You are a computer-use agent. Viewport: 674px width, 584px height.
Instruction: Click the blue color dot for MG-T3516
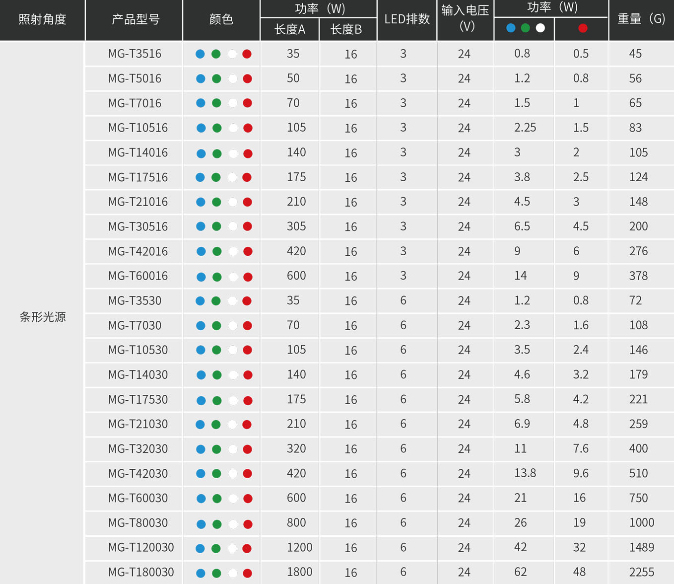point(200,54)
